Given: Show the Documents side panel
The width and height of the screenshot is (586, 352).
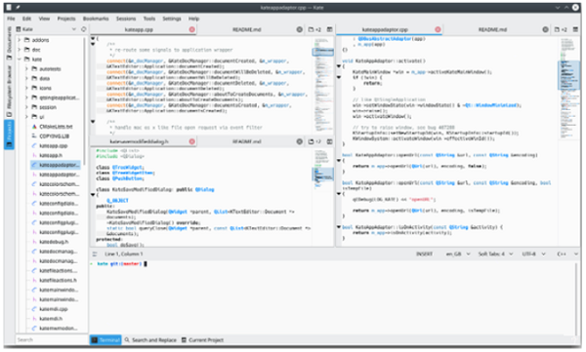Looking at the screenshot, I should [x=9, y=43].
